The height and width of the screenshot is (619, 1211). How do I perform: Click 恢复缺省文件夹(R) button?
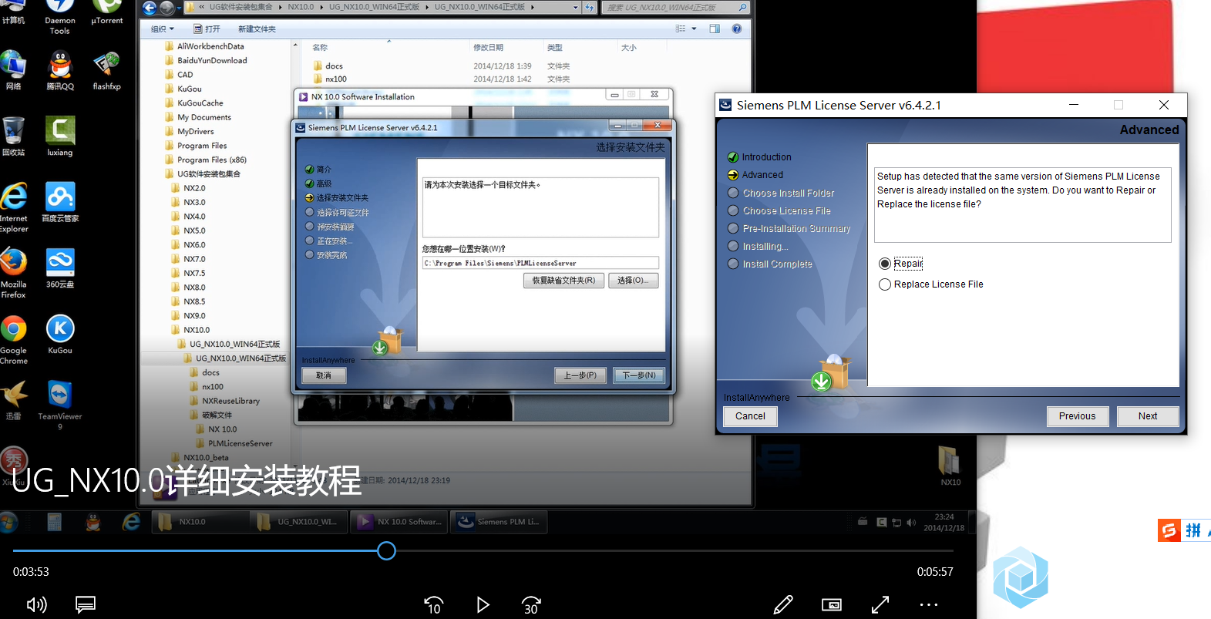[x=563, y=281]
